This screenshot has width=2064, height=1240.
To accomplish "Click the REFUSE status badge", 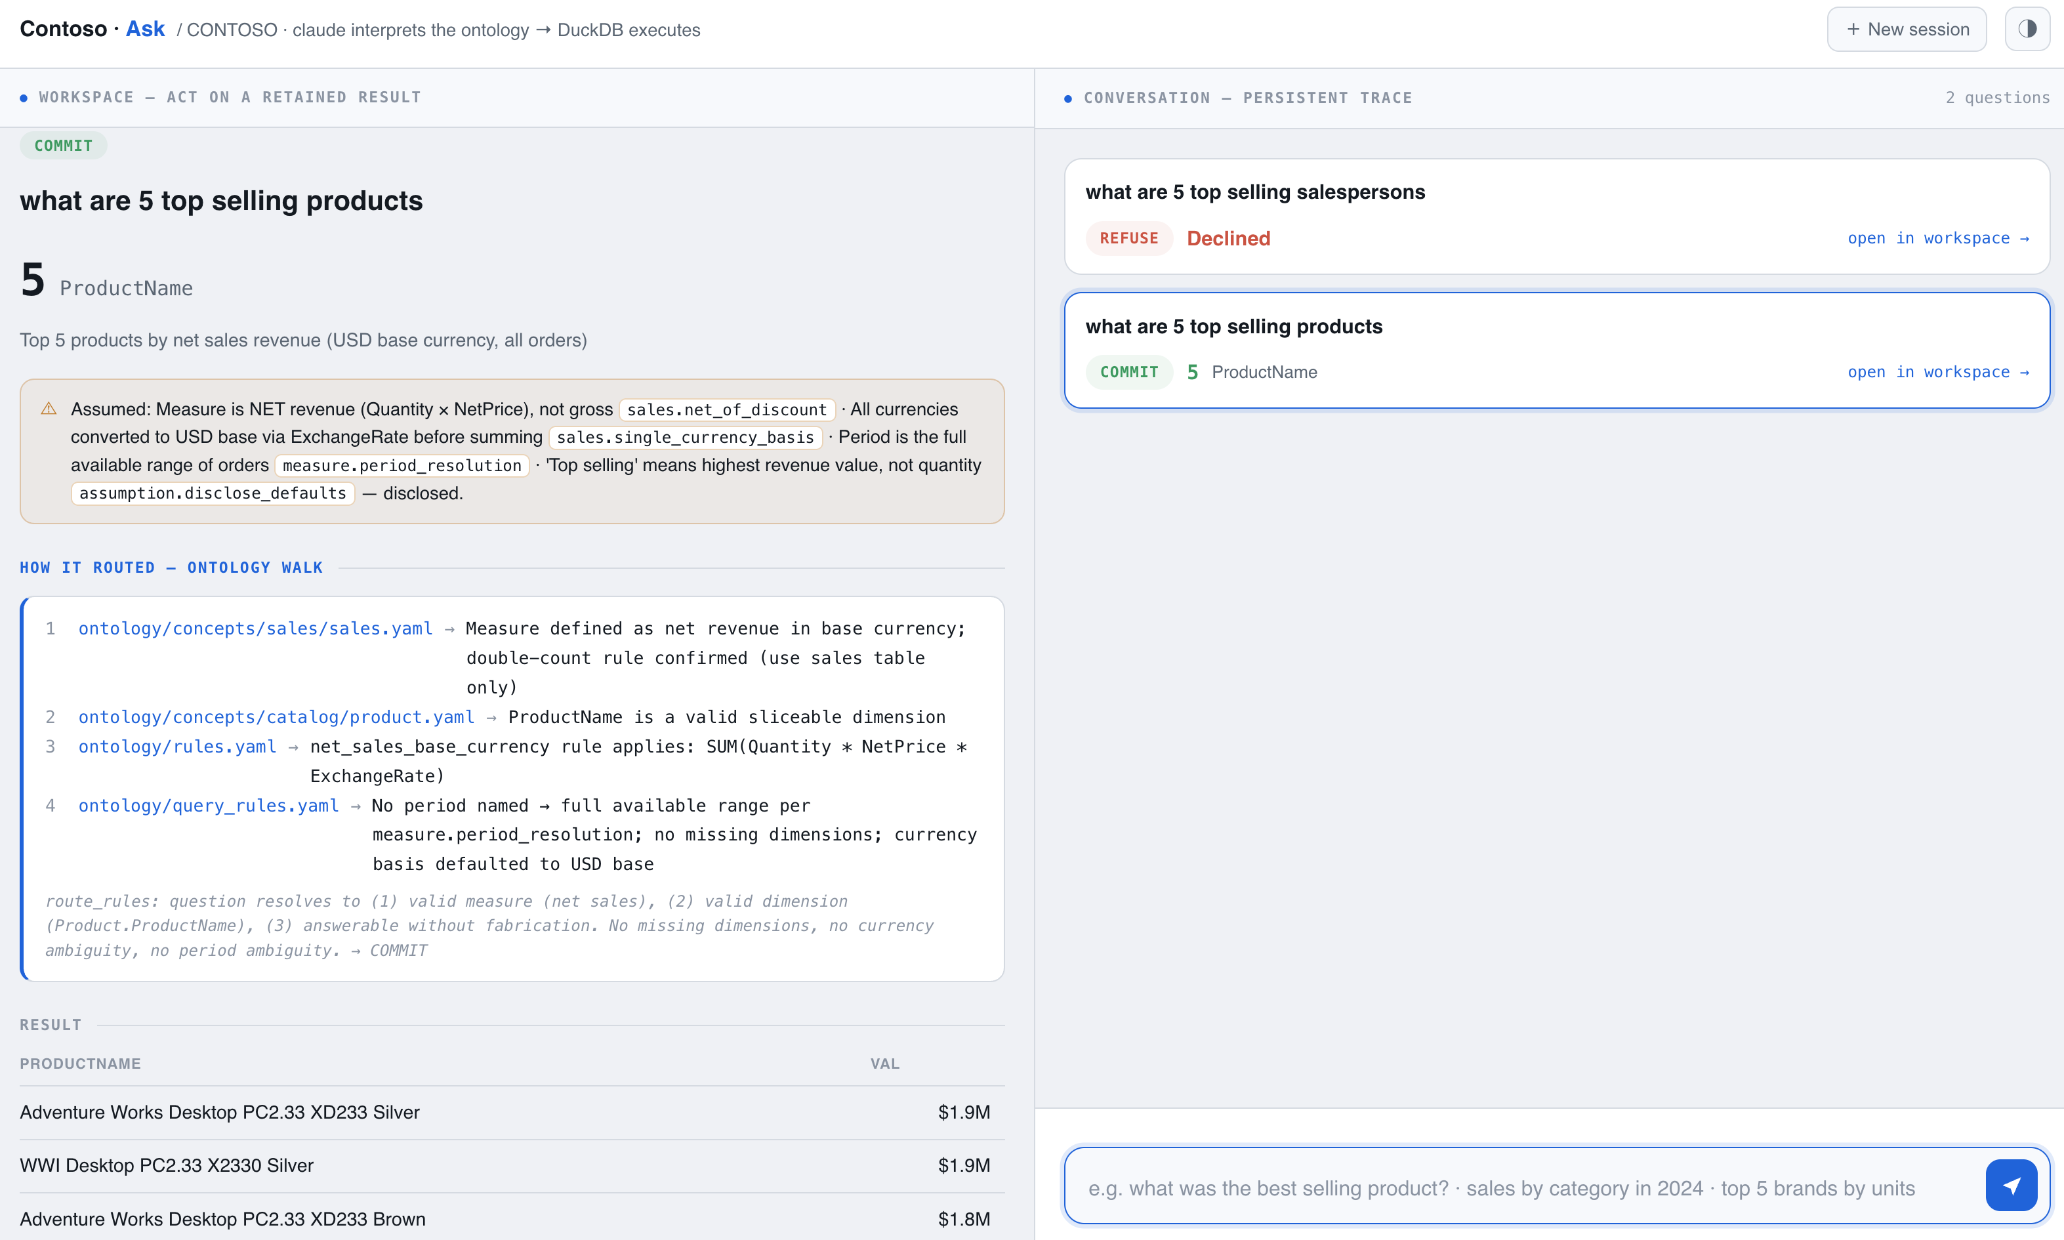I will [1129, 238].
